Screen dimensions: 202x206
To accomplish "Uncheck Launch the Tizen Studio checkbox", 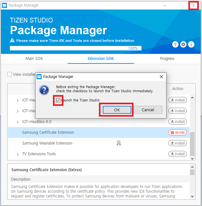I will click(x=58, y=100).
